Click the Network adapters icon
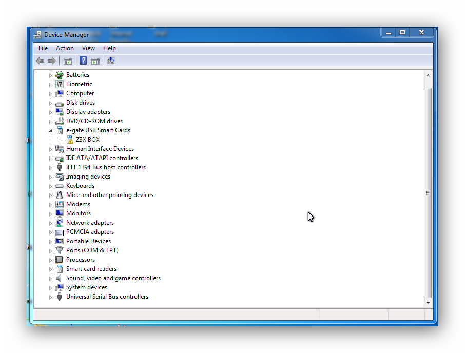This screenshot has width=465, height=353. click(x=60, y=223)
